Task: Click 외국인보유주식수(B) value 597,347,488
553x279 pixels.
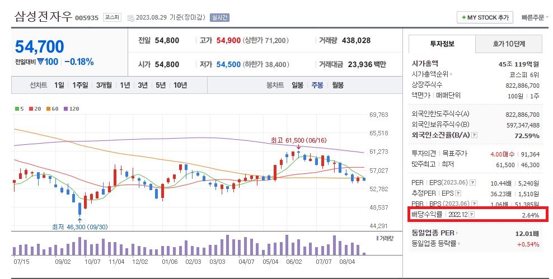Action: tap(523, 125)
